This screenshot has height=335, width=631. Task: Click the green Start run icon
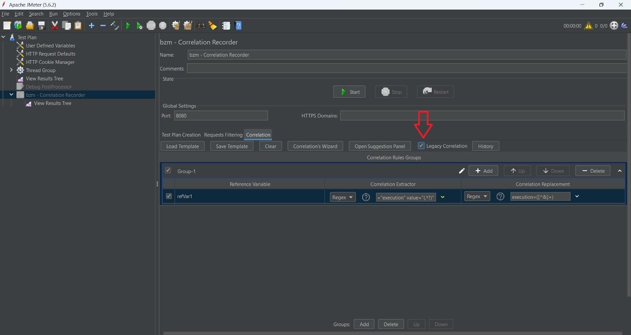click(x=128, y=26)
